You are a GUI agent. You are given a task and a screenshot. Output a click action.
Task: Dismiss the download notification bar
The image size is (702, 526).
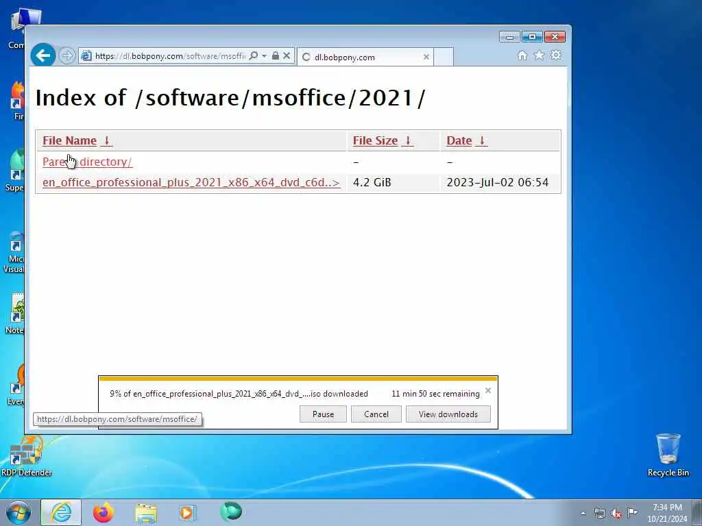[x=488, y=390]
